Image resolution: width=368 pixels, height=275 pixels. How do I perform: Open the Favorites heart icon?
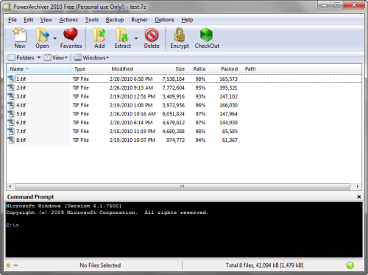click(71, 35)
